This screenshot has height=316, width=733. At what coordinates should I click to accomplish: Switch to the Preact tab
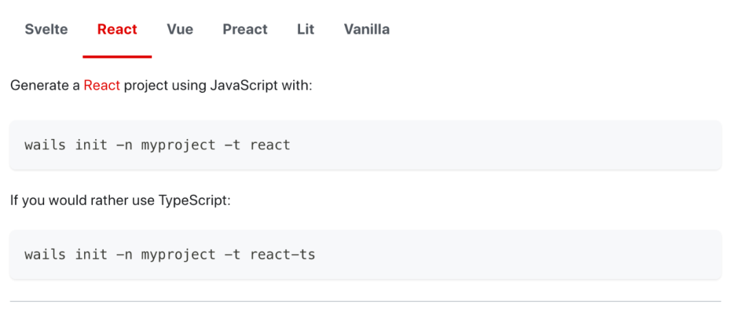(x=245, y=29)
